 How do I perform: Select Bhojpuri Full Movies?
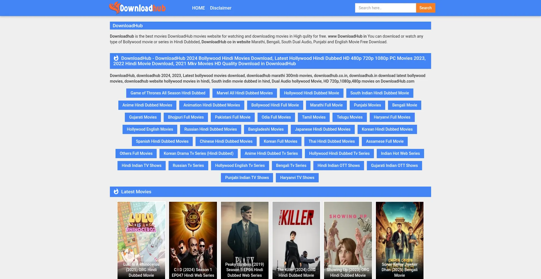(186, 117)
